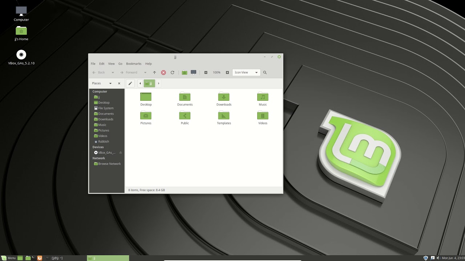
Task: Open the Bookmarks menu
Action: click(134, 64)
